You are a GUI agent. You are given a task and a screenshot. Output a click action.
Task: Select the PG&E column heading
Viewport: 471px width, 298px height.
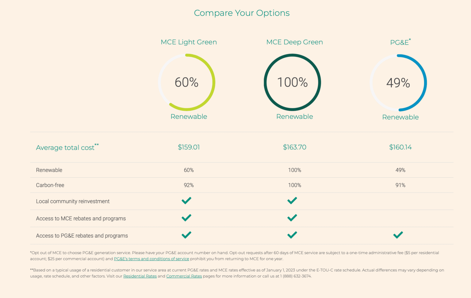[x=400, y=42]
